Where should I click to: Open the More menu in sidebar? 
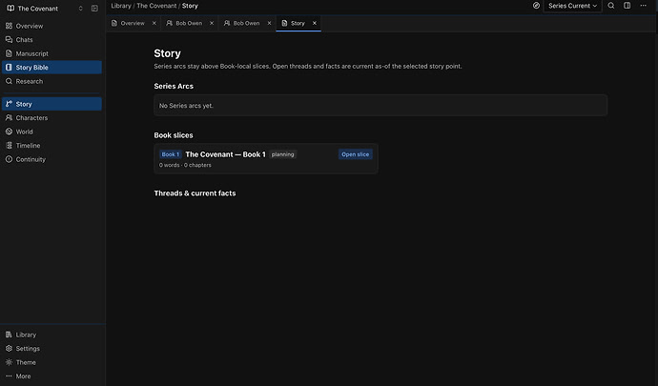(x=51, y=376)
